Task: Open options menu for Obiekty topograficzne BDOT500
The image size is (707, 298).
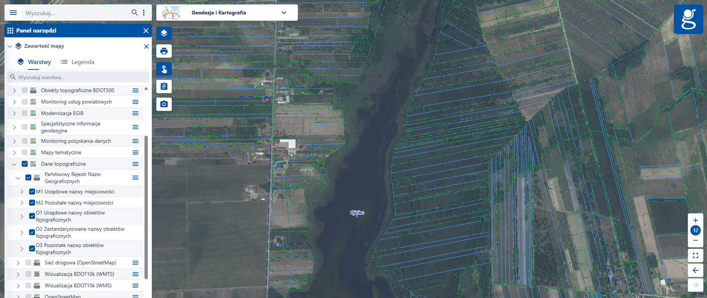Action: click(x=136, y=91)
